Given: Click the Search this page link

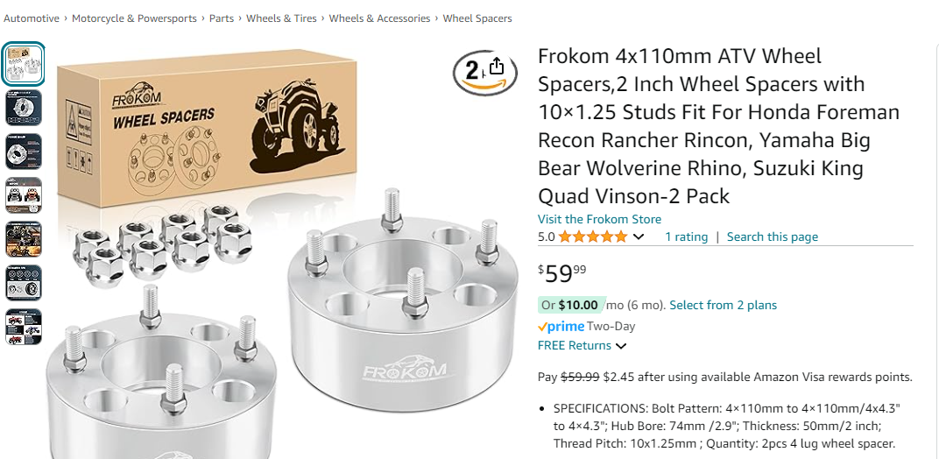Looking at the screenshot, I should [772, 237].
